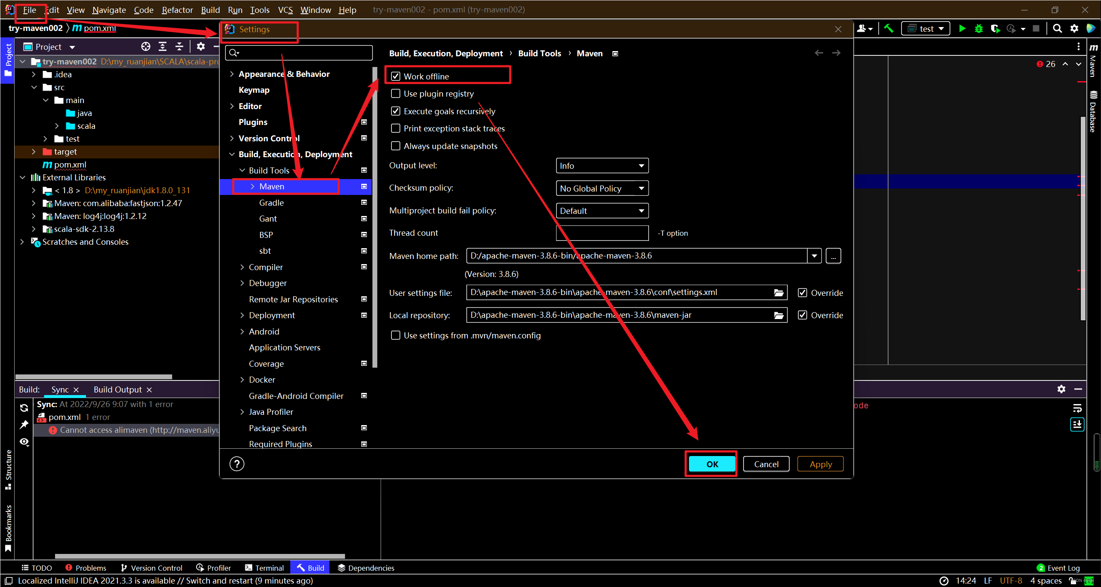This screenshot has height=587, width=1101.
Task: Open Search Everywhere magnifier icon
Action: [1057, 29]
